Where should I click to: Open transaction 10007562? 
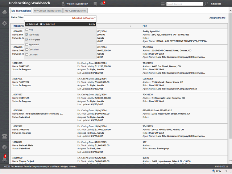pyautogui.click(x=17, y=127)
